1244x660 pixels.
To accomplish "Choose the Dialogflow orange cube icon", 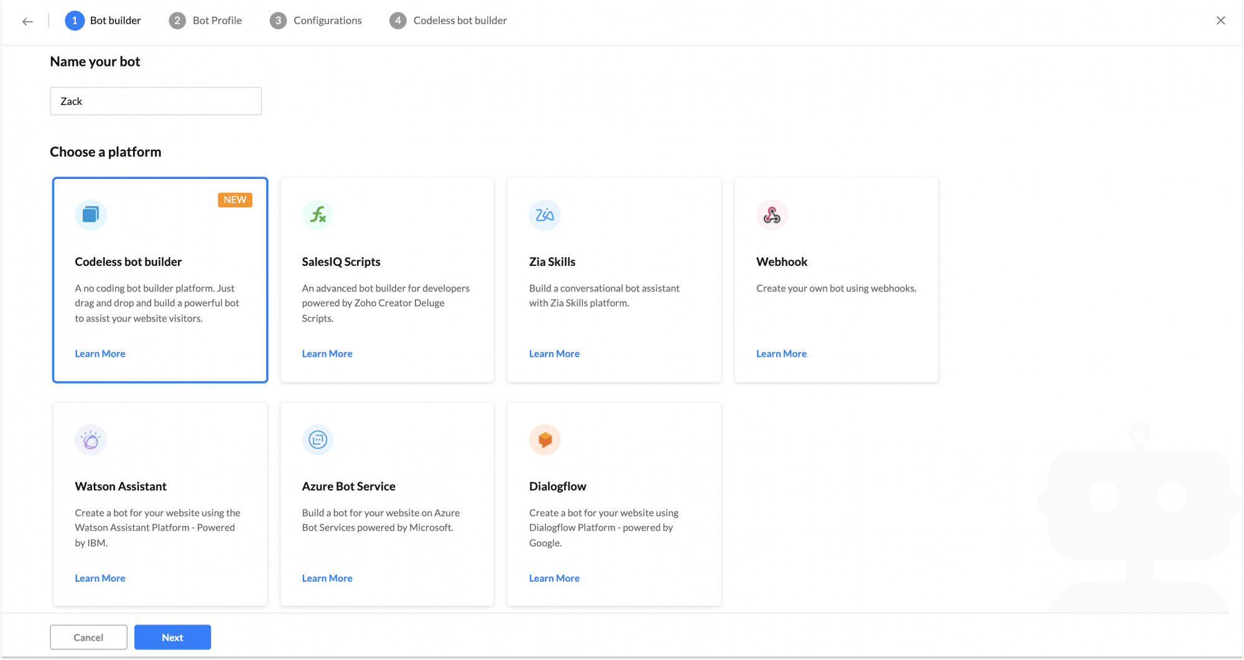I will (x=545, y=440).
